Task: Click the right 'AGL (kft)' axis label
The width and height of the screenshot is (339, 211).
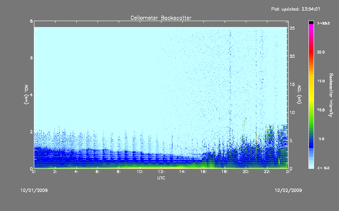Action: click(299, 95)
